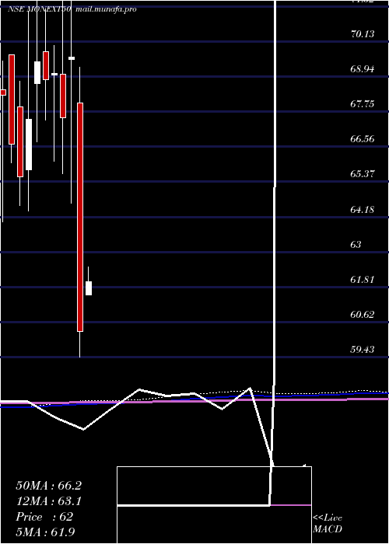Click the 60.62 price axis label

(363, 315)
